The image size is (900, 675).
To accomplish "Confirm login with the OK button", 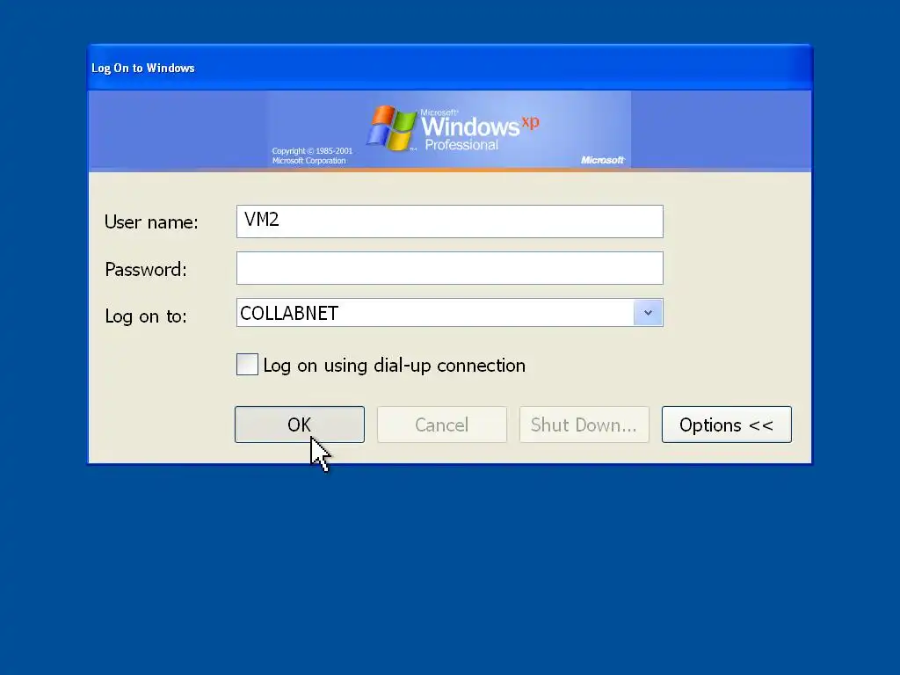I will (x=300, y=425).
